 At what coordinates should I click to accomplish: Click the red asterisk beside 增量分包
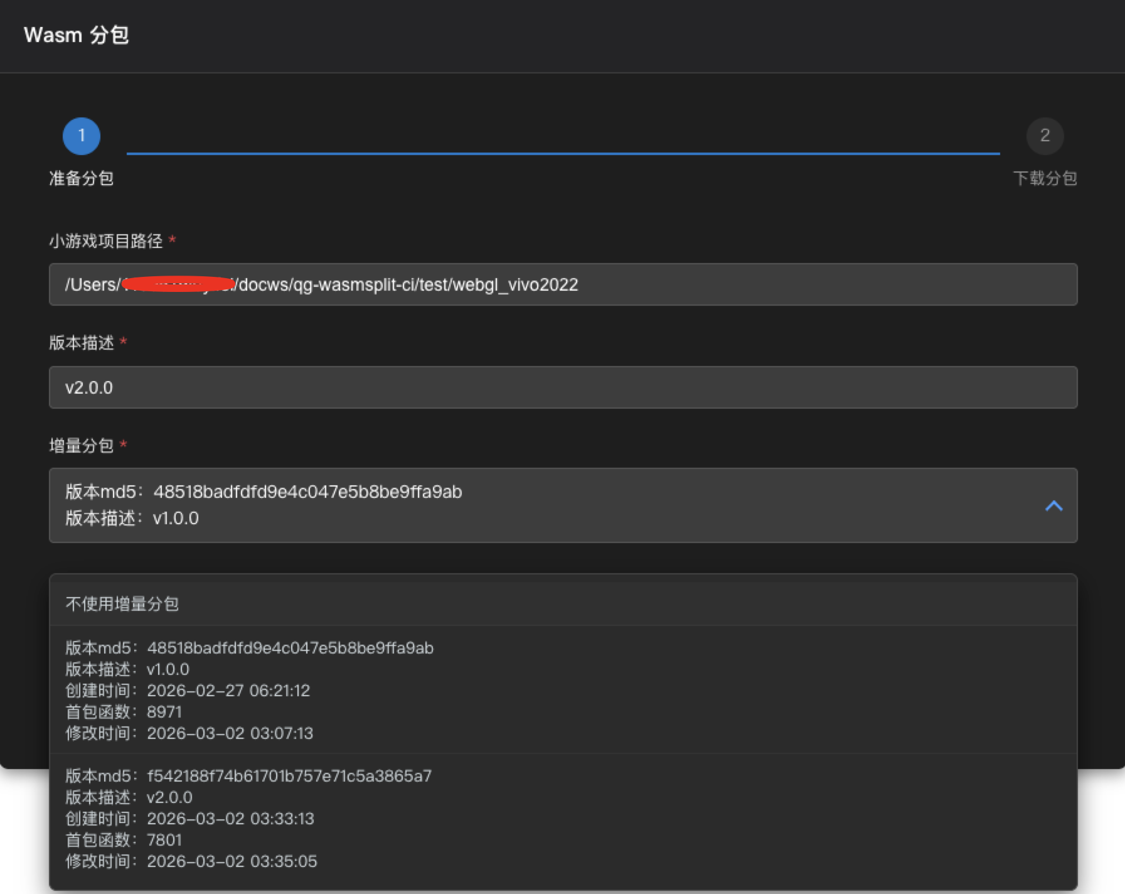[124, 444]
